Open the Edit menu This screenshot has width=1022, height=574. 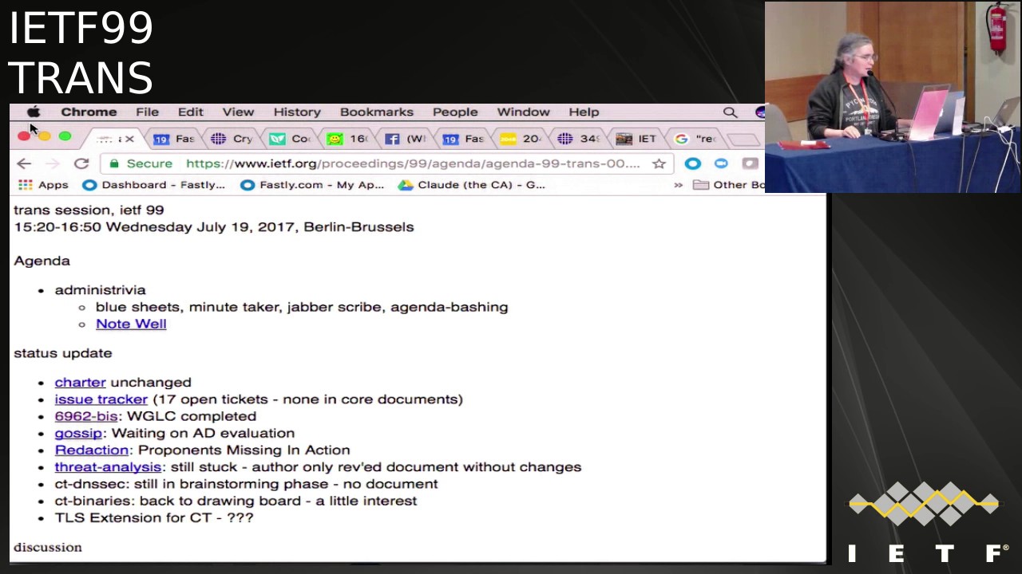click(190, 112)
